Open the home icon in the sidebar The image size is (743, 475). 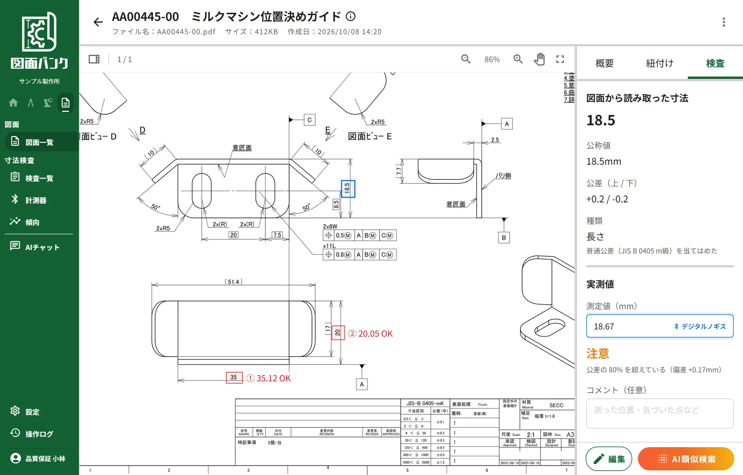13,103
